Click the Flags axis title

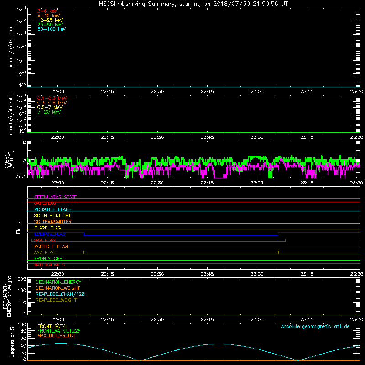tap(19, 228)
